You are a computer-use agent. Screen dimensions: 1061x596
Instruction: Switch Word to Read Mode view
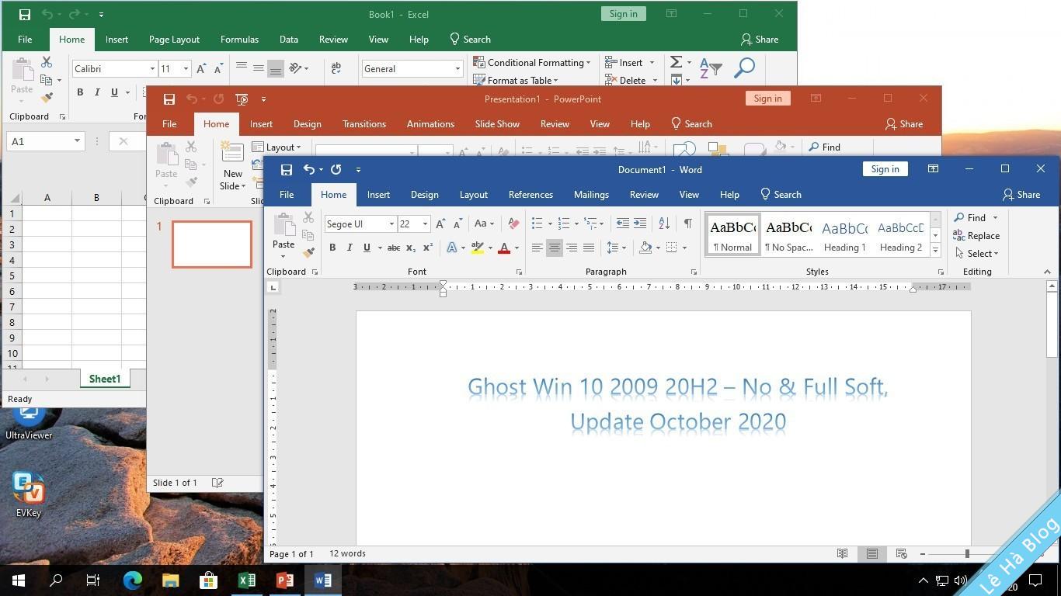tap(842, 553)
